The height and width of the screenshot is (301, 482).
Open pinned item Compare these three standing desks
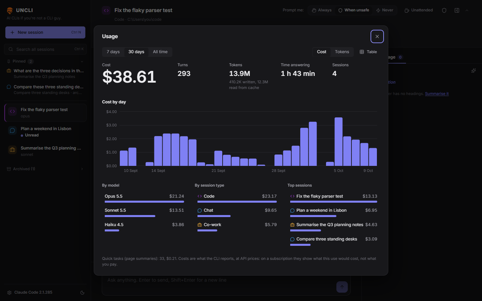click(46, 90)
